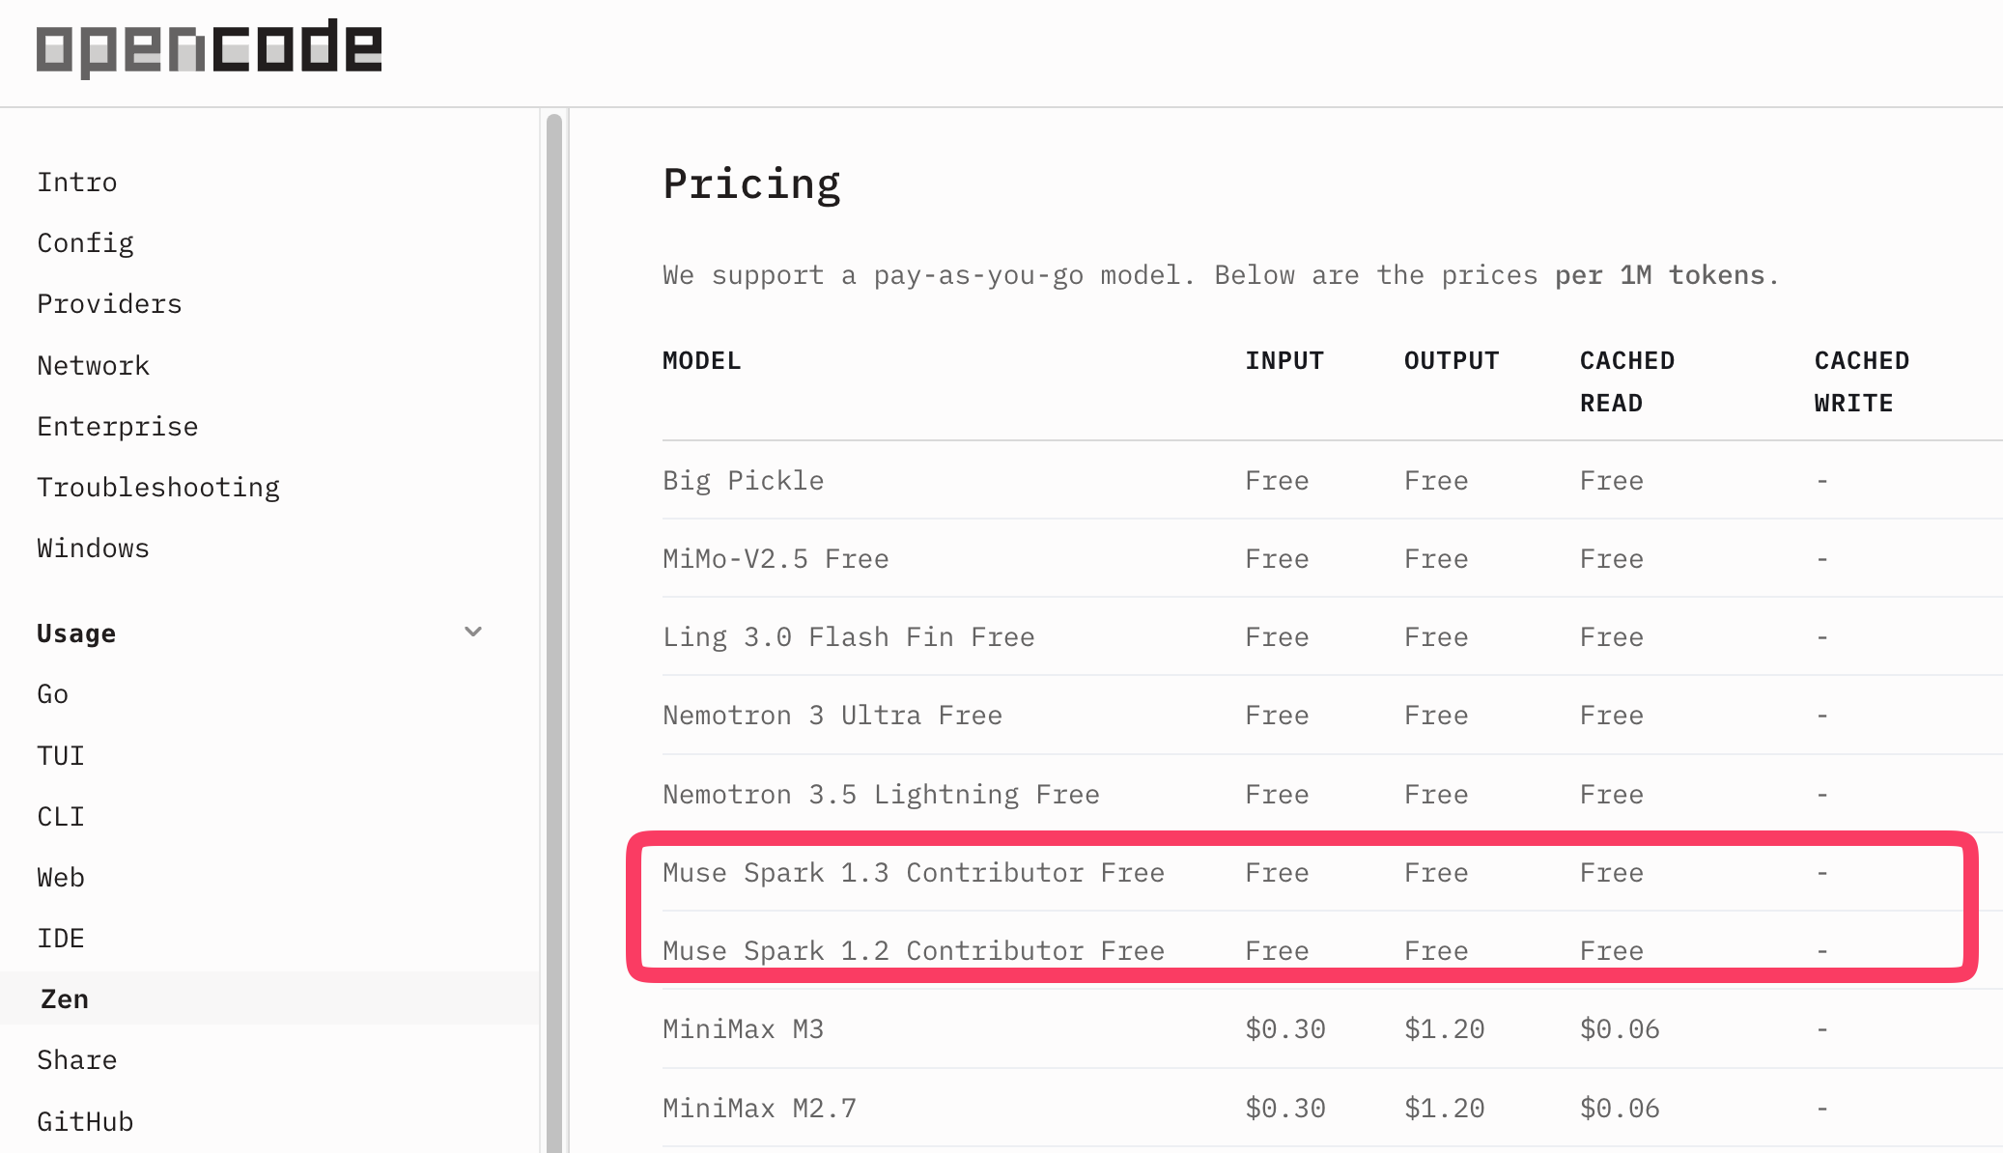Click the 'MiniMax M3' model name
Viewport: 2003px width, 1153px height.
click(744, 1028)
